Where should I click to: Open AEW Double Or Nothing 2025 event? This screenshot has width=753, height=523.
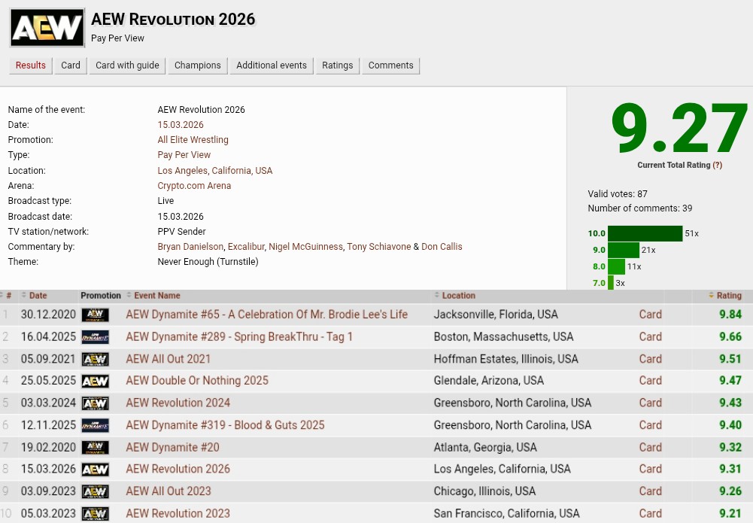[x=197, y=381]
